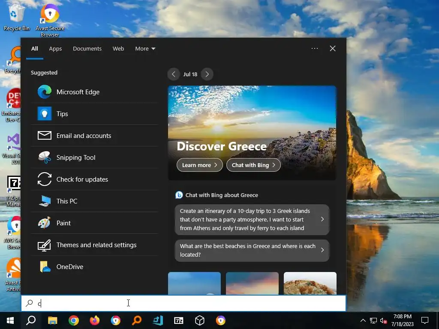Viewport: 439px width, 329px height.
Task: Launch the Paint app
Action: 95,223
